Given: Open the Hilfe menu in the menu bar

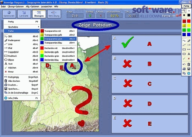Looking at the screenshot, I should (56, 7).
